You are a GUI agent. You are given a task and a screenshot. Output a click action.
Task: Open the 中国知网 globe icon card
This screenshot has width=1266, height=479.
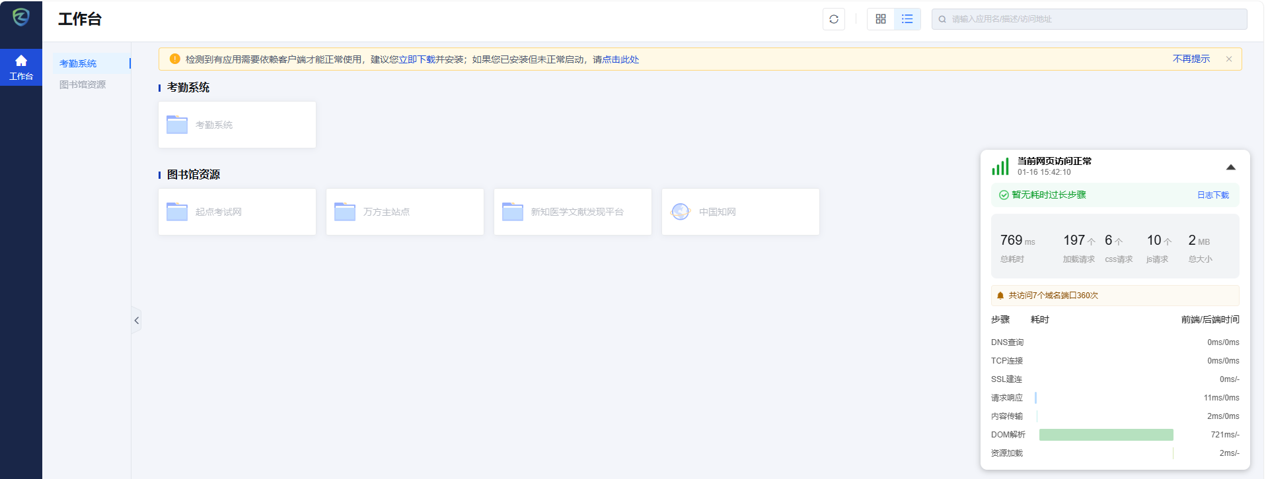pyautogui.click(x=740, y=212)
